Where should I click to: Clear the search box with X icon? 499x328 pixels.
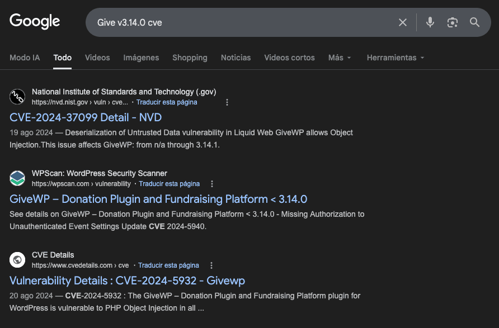(x=403, y=22)
